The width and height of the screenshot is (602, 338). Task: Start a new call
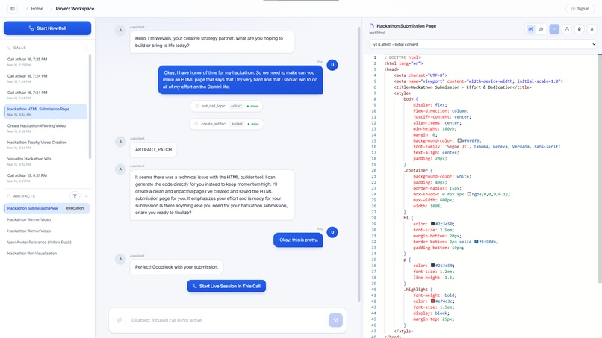tap(48, 28)
